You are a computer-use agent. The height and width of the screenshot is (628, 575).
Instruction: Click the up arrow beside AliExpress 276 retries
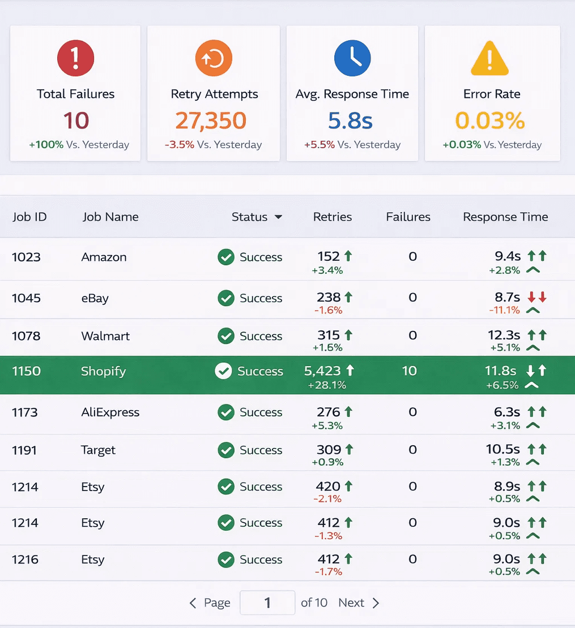pyautogui.click(x=348, y=412)
